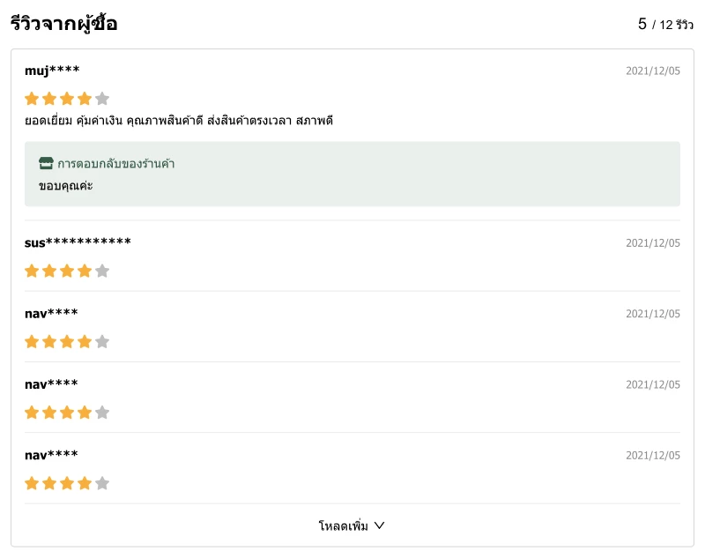Toggle the last star in sus*********** rating row

(103, 271)
